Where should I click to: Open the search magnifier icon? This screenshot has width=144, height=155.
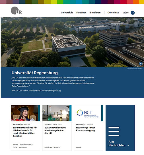[x=133, y=13]
